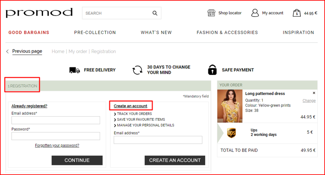Open INSPIRATION menu
Screen dimensions: 325x175
coord(298,33)
